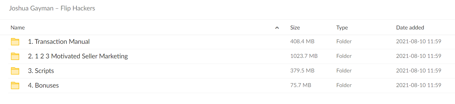
Task: Open the 3. Scripts folder
Action: (41, 71)
